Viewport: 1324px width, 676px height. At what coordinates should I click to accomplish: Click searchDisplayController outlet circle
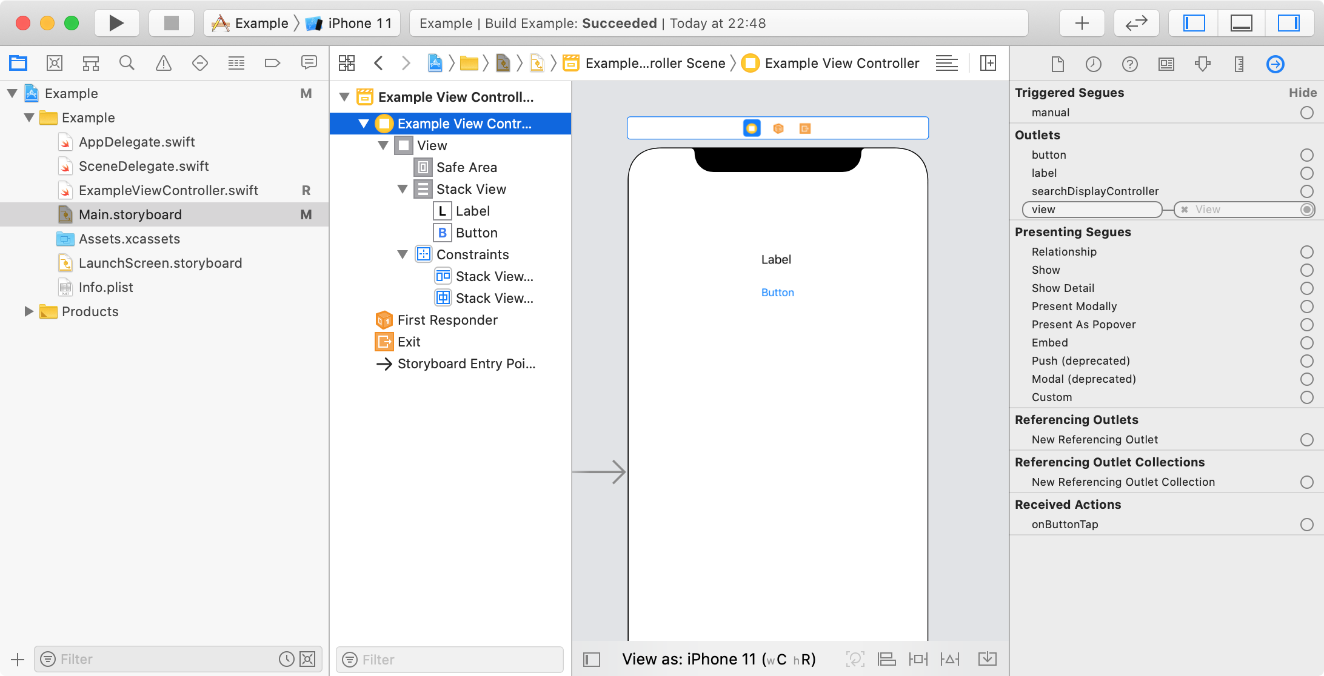[1307, 191]
